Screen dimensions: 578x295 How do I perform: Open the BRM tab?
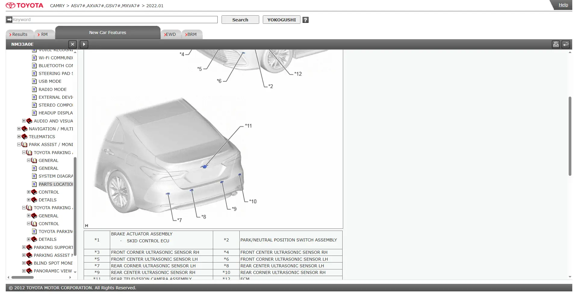(192, 34)
